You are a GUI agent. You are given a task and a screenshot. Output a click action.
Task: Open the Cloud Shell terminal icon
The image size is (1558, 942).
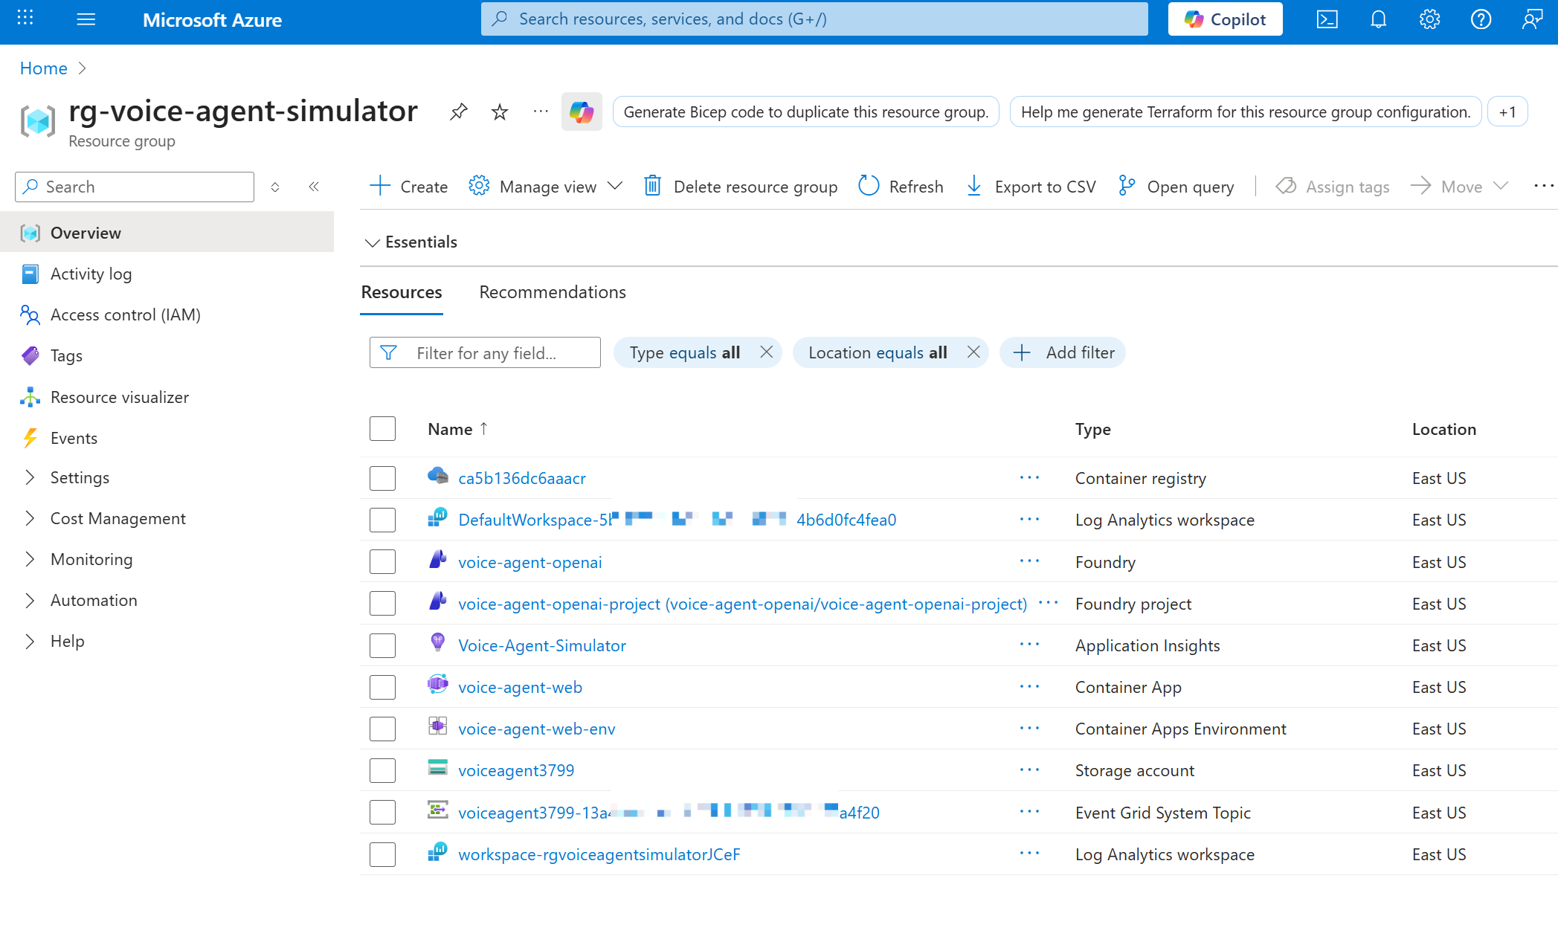click(1327, 19)
